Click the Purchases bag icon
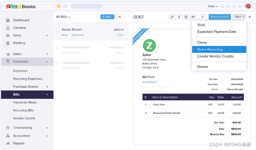This screenshot has height=150, width=256. 8,61
